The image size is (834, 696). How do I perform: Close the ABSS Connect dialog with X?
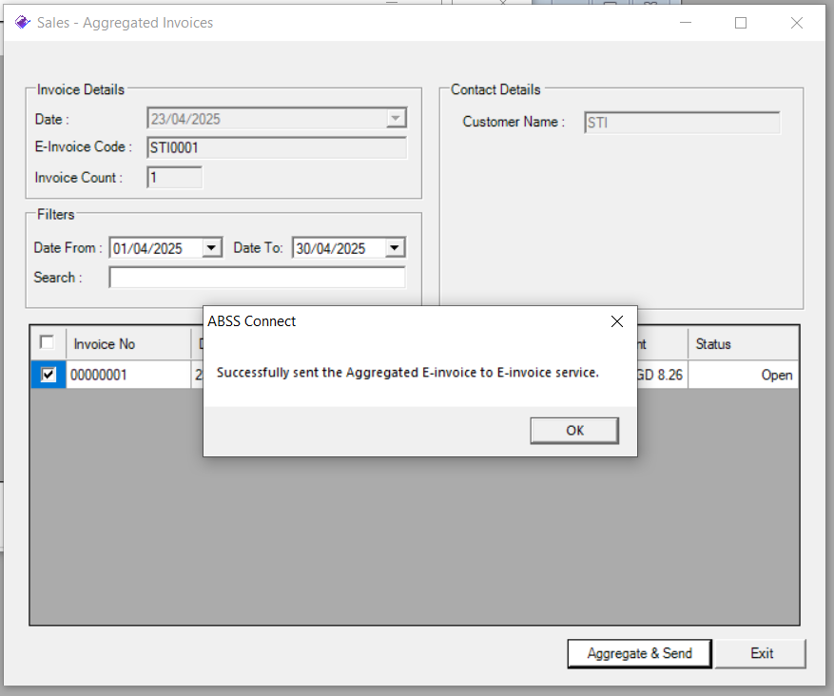pyautogui.click(x=617, y=321)
